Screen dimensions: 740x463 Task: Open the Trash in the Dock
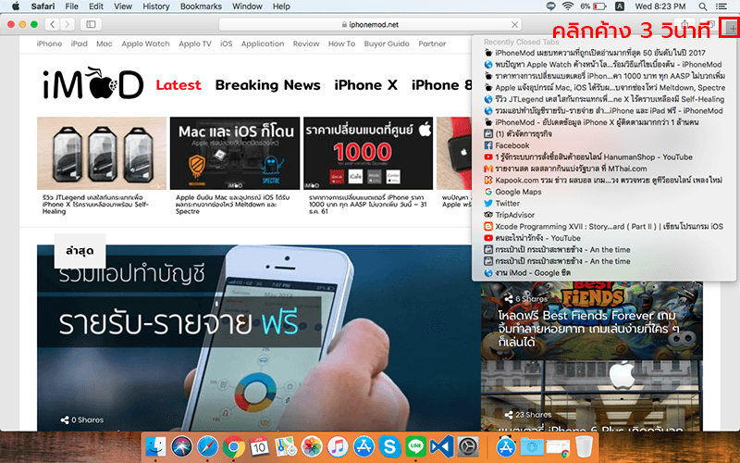coord(585,446)
